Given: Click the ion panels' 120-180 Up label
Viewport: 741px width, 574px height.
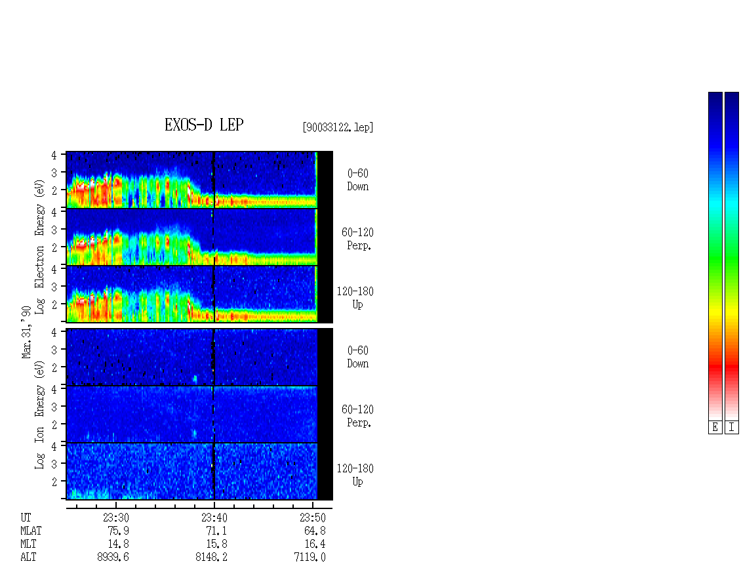Looking at the screenshot, I should [x=355, y=475].
